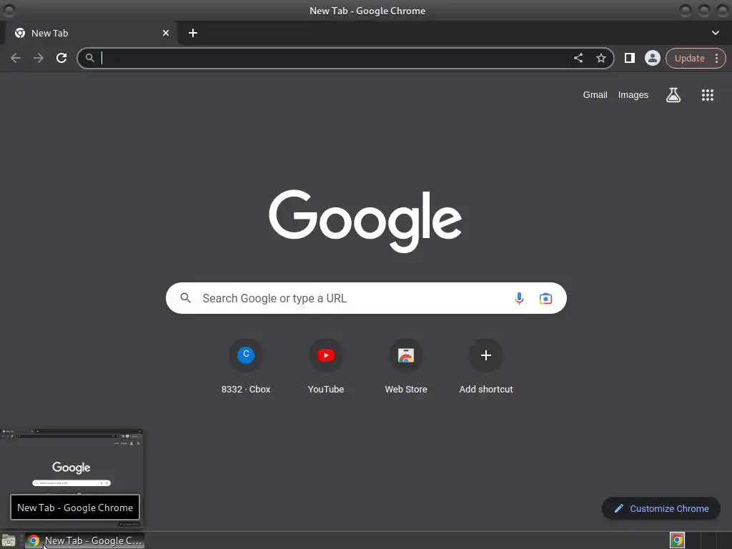The image size is (732, 549).
Task: Search by image with the camera icon
Action: click(545, 298)
